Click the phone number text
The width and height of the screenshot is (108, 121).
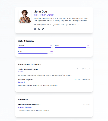(59, 25)
